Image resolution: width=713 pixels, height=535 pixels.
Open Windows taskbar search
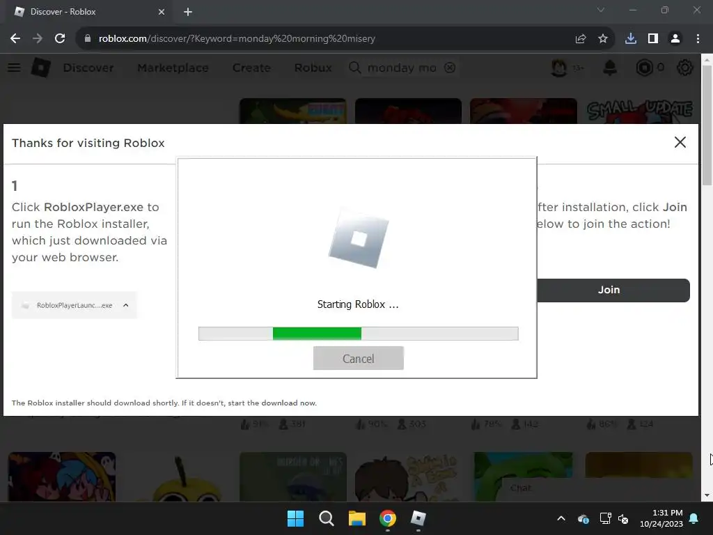[x=326, y=518]
